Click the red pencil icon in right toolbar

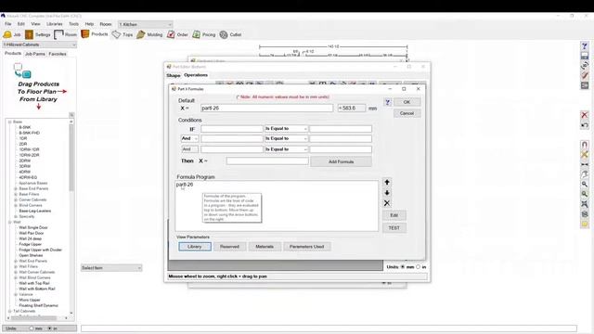coord(585,75)
